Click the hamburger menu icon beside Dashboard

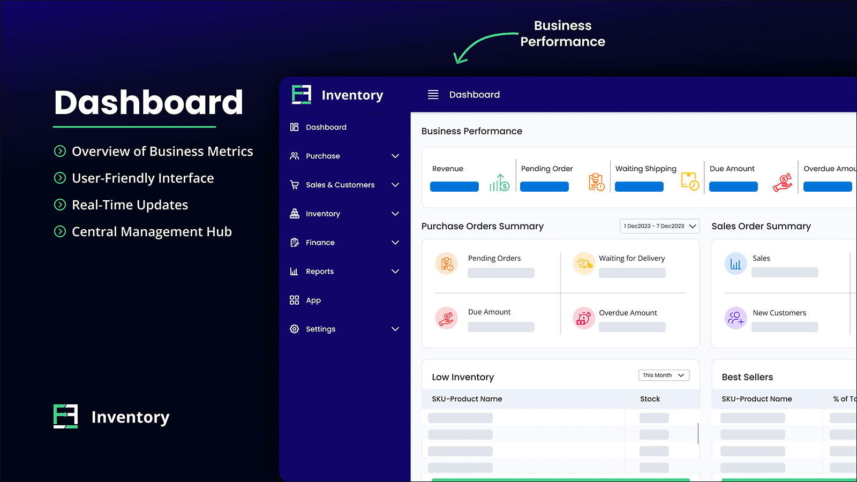tap(433, 95)
